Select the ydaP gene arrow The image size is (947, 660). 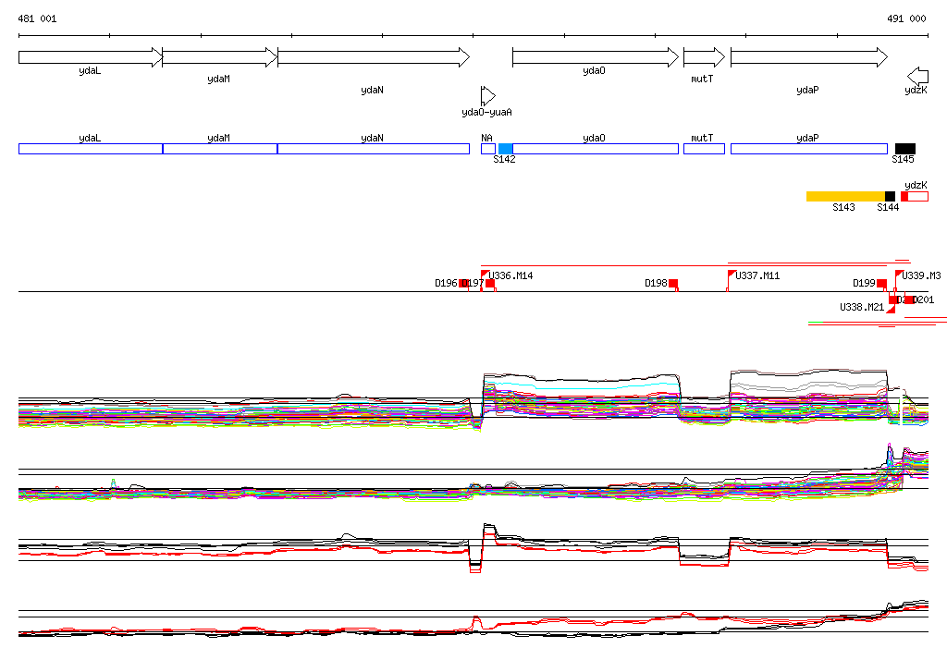click(x=809, y=57)
